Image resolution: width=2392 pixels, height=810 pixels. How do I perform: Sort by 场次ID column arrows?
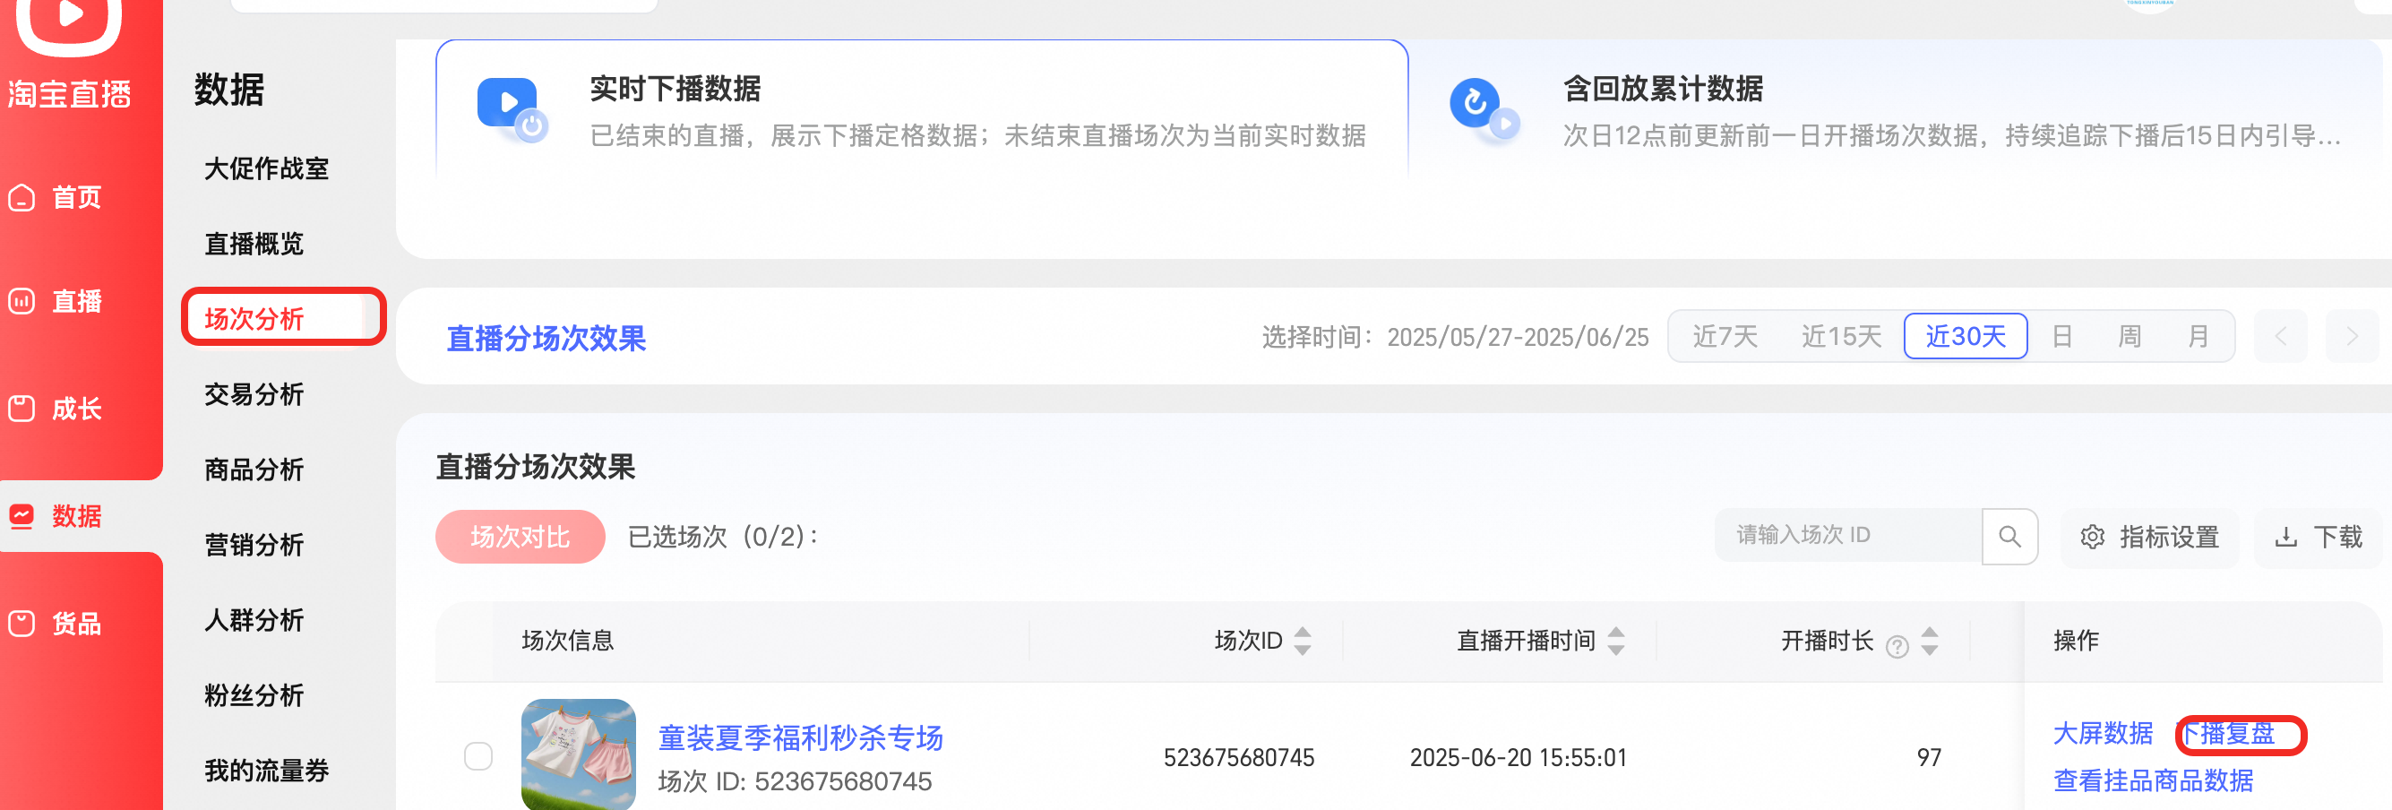coord(1302,640)
